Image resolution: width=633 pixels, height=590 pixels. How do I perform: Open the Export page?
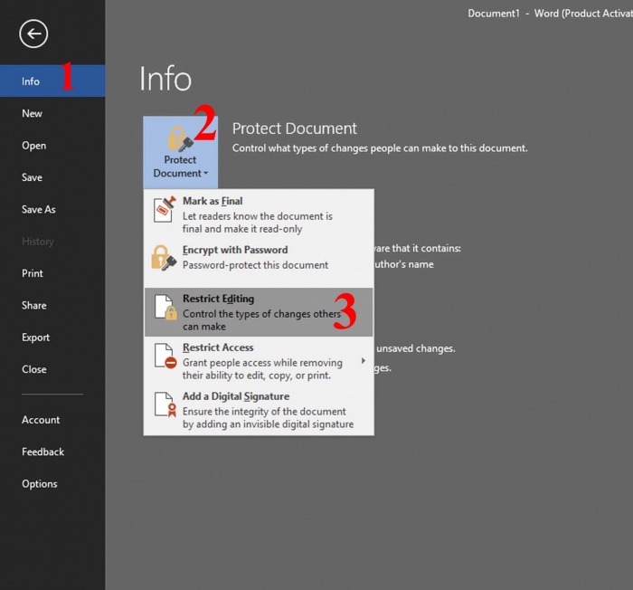coord(36,338)
